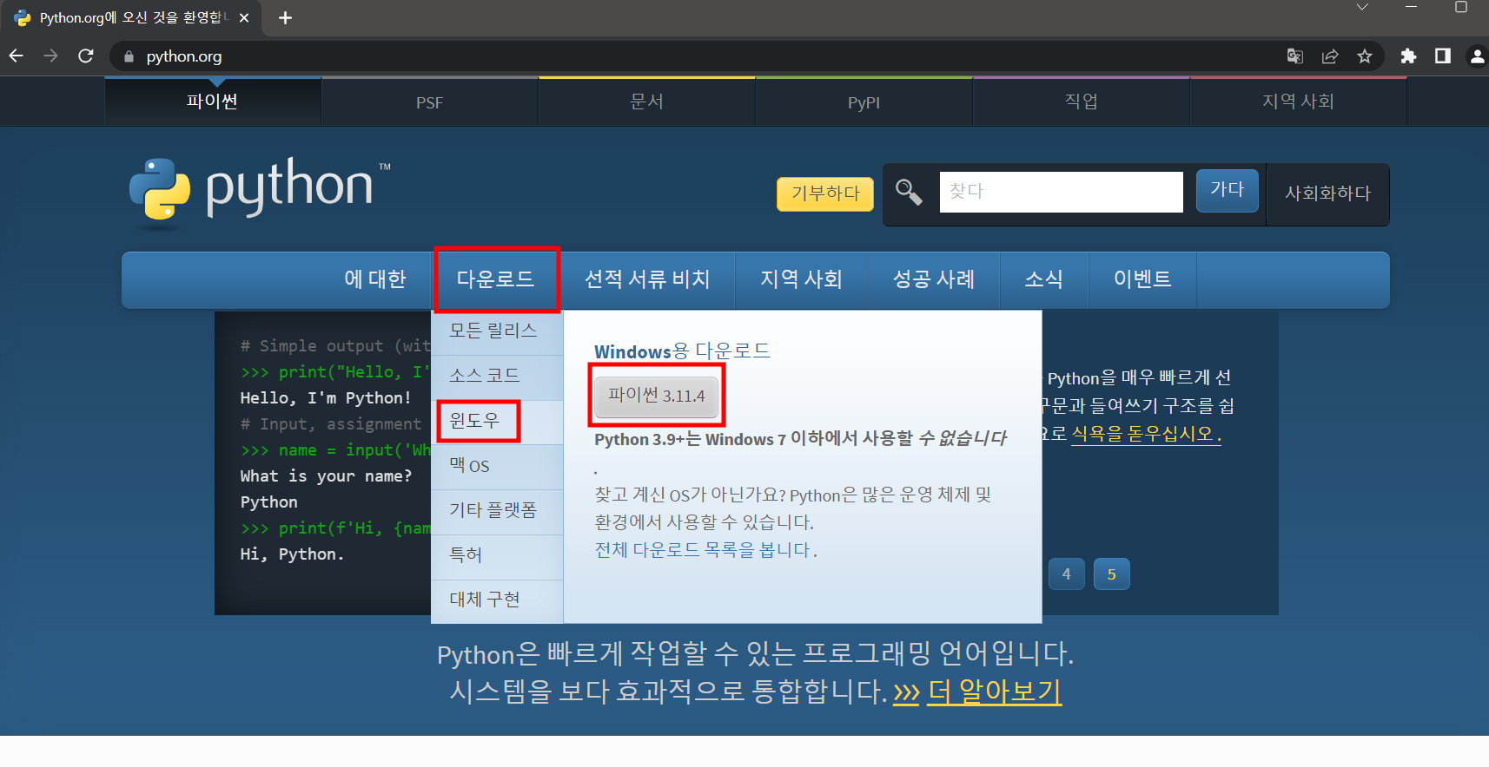The height and width of the screenshot is (767, 1489).
Task: Click the browser back arrow
Action: pos(17,56)
